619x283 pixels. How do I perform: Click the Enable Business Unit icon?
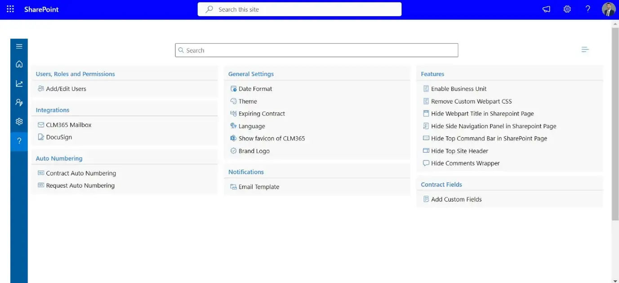point(426,89)
